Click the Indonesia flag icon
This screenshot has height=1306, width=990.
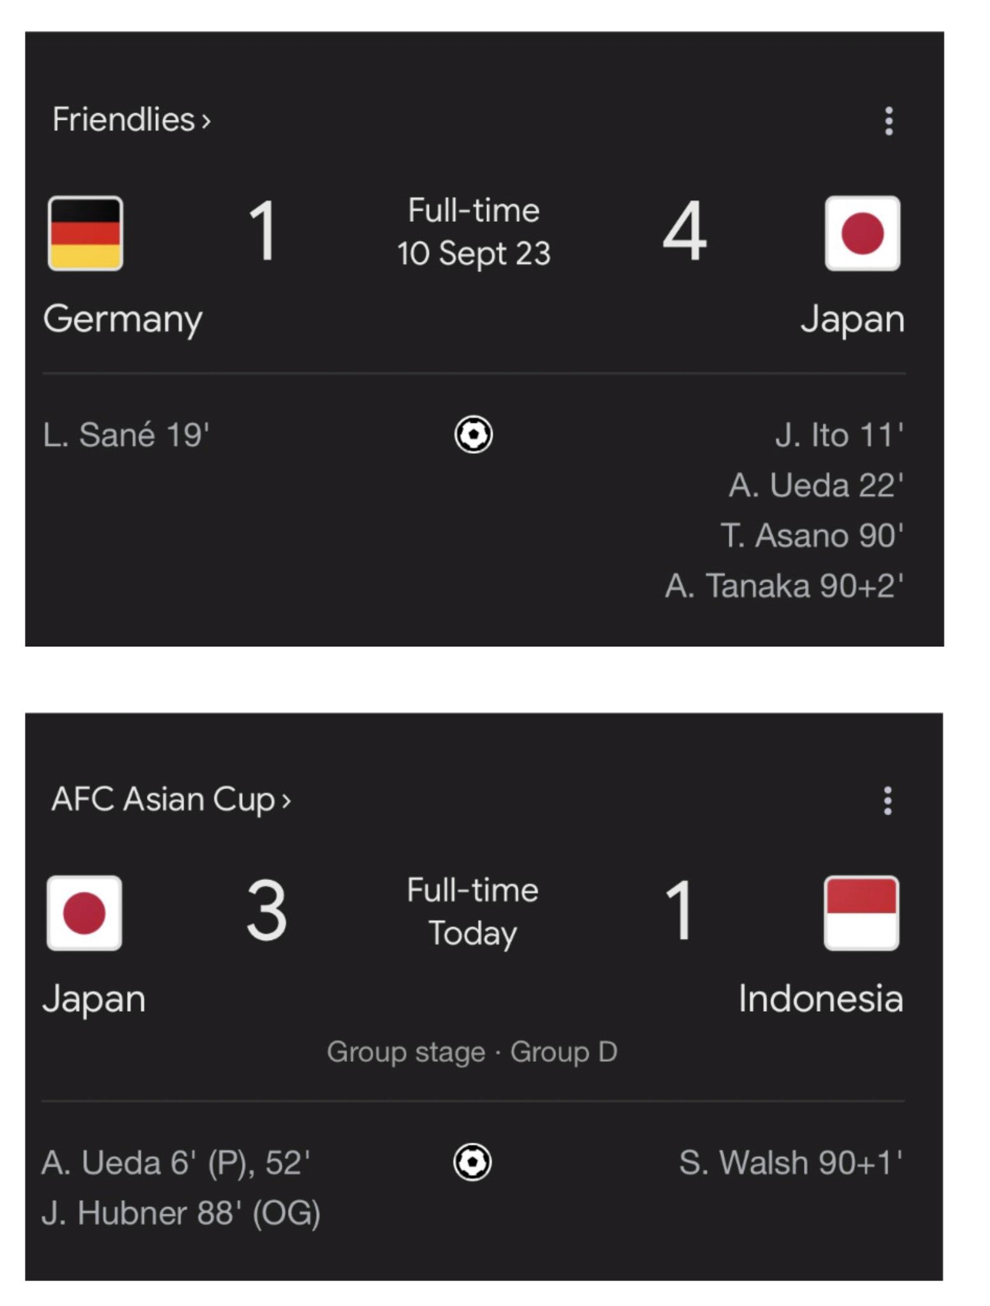point(861,913)
